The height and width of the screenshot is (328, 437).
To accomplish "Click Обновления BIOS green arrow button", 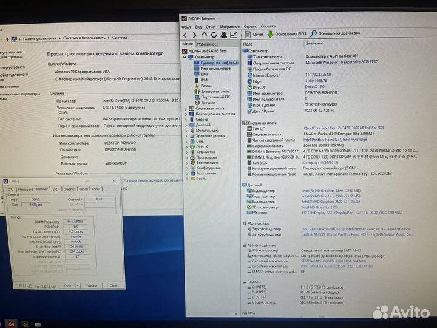I will point(286,34).
